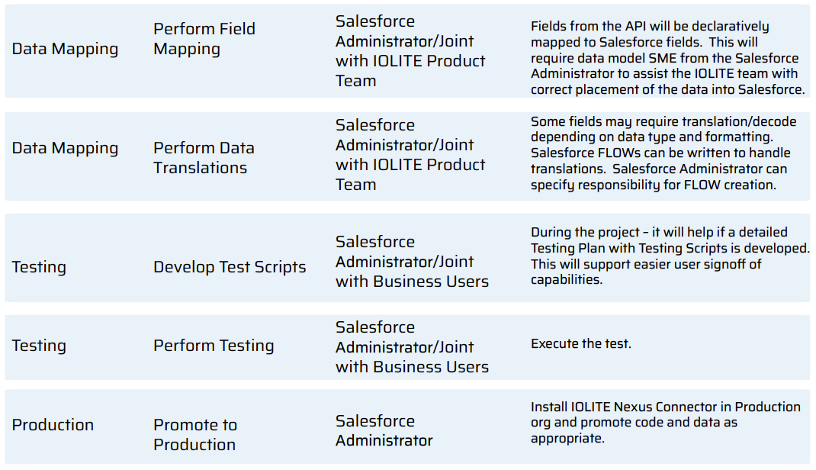Select the 'Perform Field Mapping' cell
816x470 pixels.
point(204,38)
